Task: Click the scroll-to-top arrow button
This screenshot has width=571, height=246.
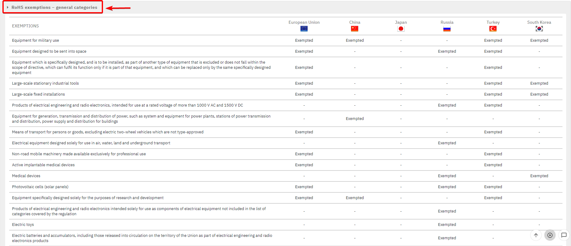Action: click(x=536, y=235)
